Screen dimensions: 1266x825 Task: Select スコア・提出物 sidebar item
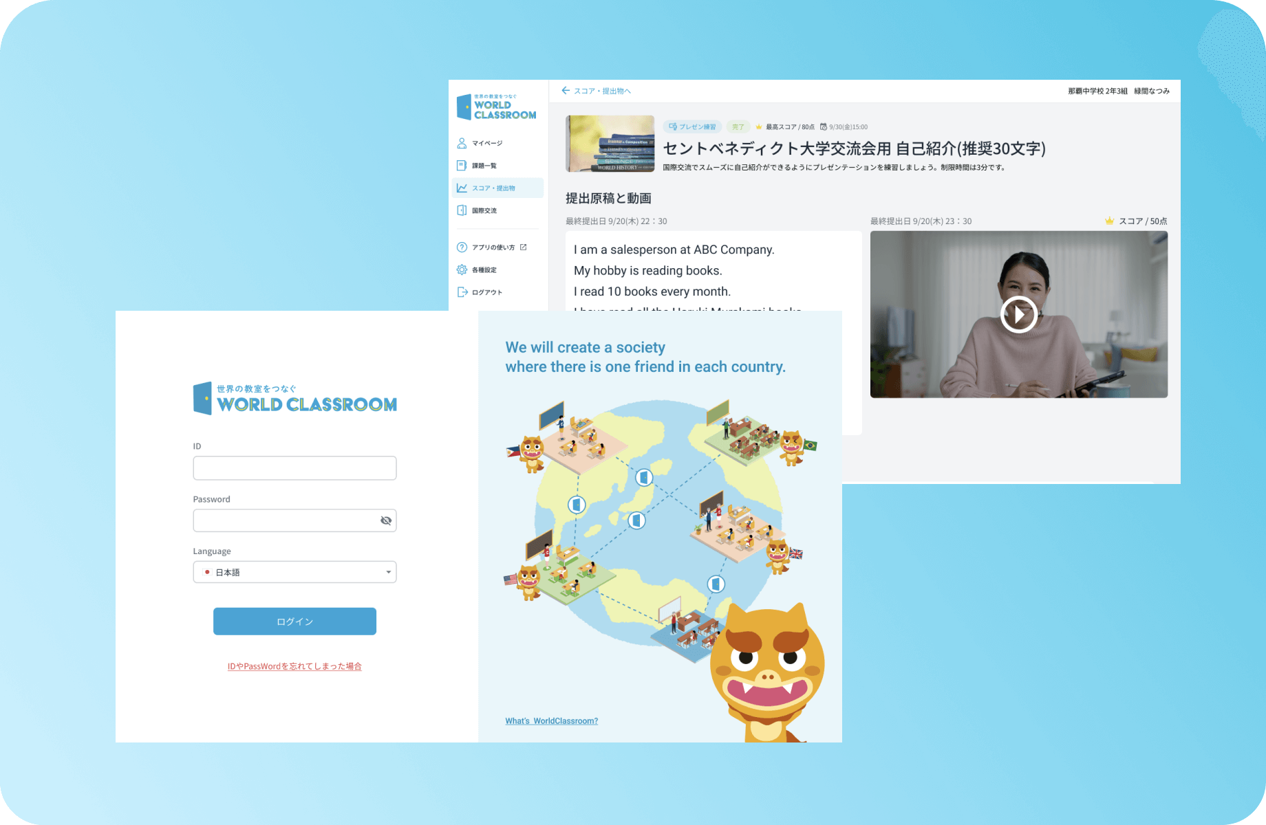pos(497,188)
